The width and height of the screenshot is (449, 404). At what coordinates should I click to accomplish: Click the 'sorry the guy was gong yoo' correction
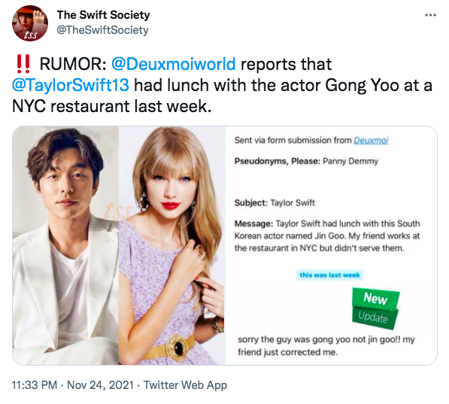(326, 345)
